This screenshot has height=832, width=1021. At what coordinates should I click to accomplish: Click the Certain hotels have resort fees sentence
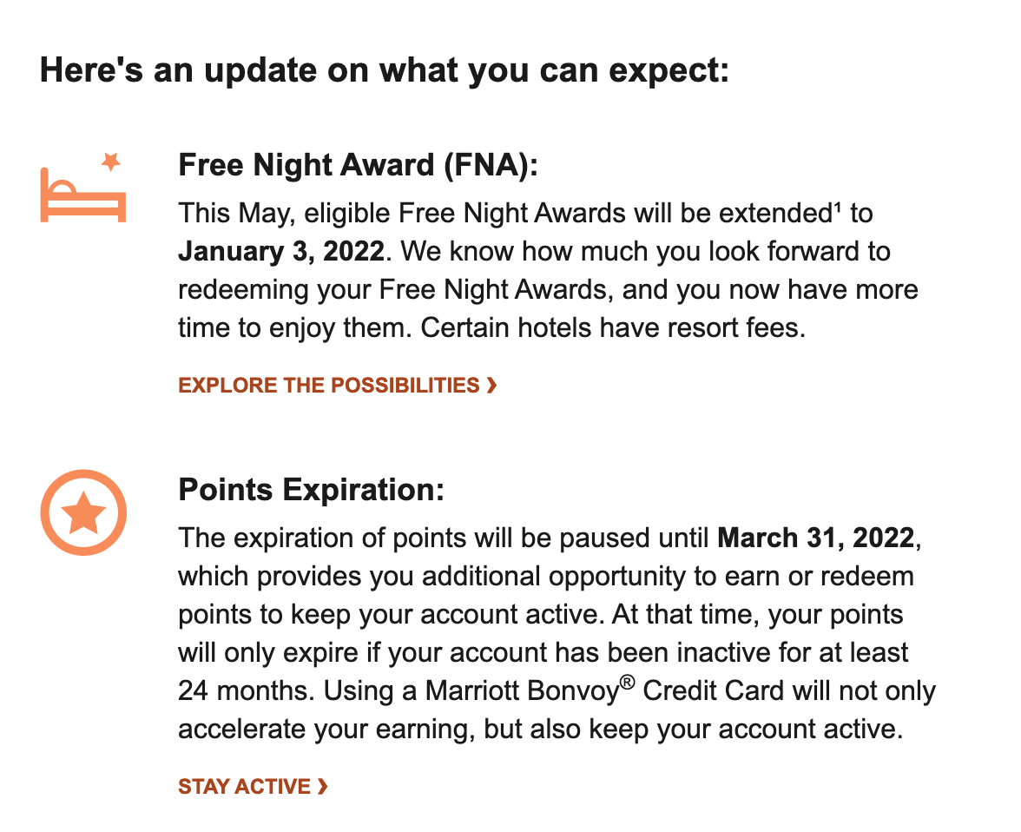point(613,327)
